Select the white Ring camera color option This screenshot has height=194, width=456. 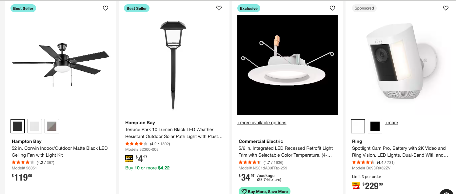pos(358,126)
